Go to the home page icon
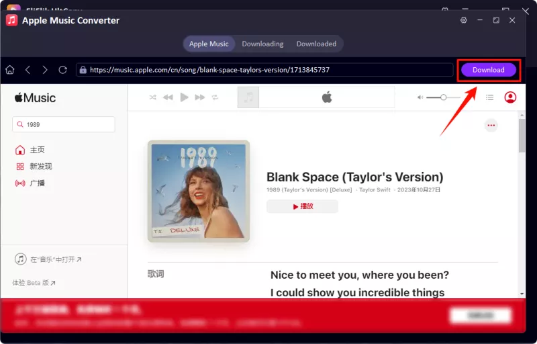 [x=10, y=70]
